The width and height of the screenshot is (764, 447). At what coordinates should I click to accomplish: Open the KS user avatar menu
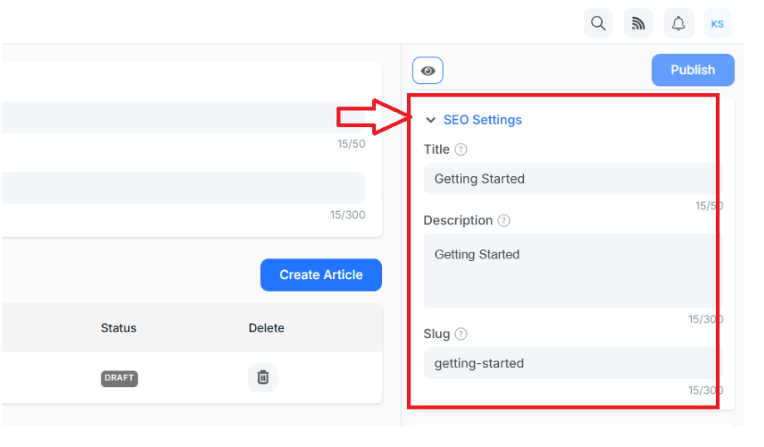coord(717,23)
